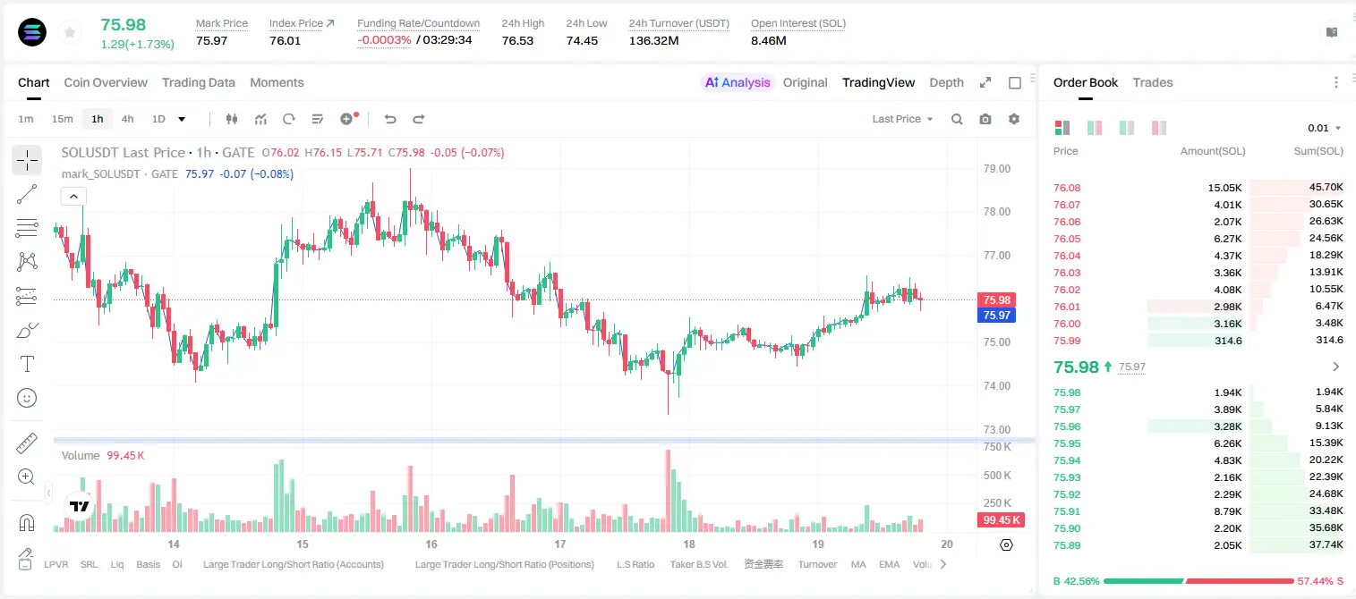Open the emoji sticker tool
Screen dimensions: 1356x599
click(x=27, y=398)
